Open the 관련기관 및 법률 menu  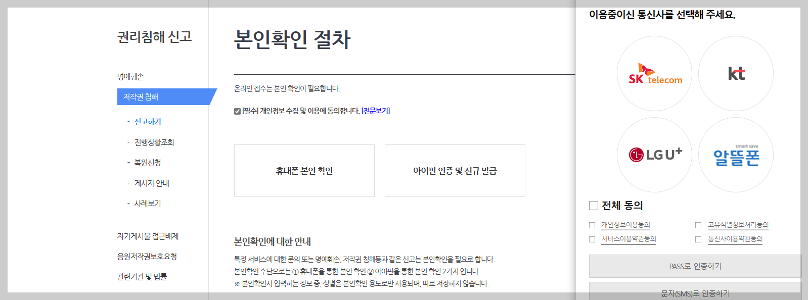(142, 277)
